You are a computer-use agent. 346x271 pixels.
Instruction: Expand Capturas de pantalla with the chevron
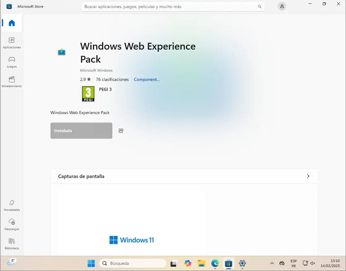pyautogui.click(x=308, y=176)
